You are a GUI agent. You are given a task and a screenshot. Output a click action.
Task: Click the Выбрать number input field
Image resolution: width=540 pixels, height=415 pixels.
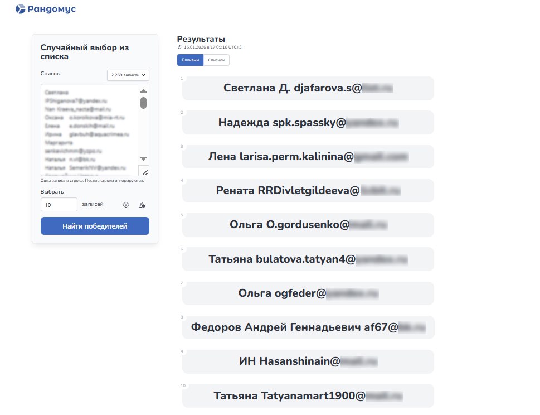pyautogui.click(x=59, y=205)
